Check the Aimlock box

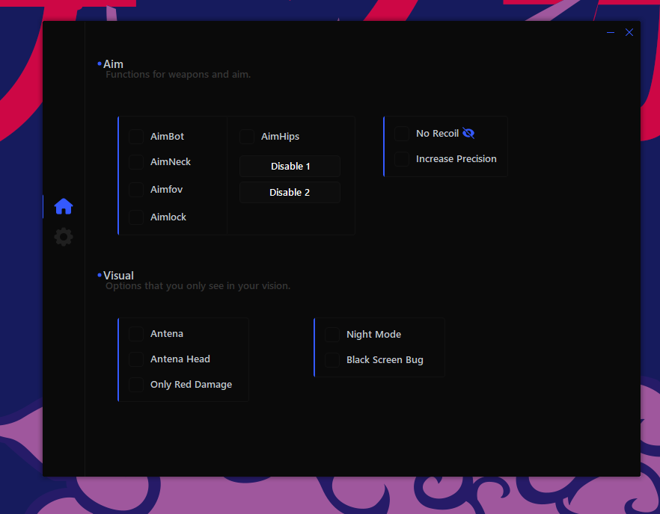135,217
